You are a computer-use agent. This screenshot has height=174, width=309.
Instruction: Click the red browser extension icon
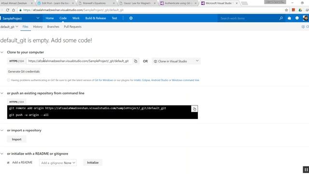(294, 10)
